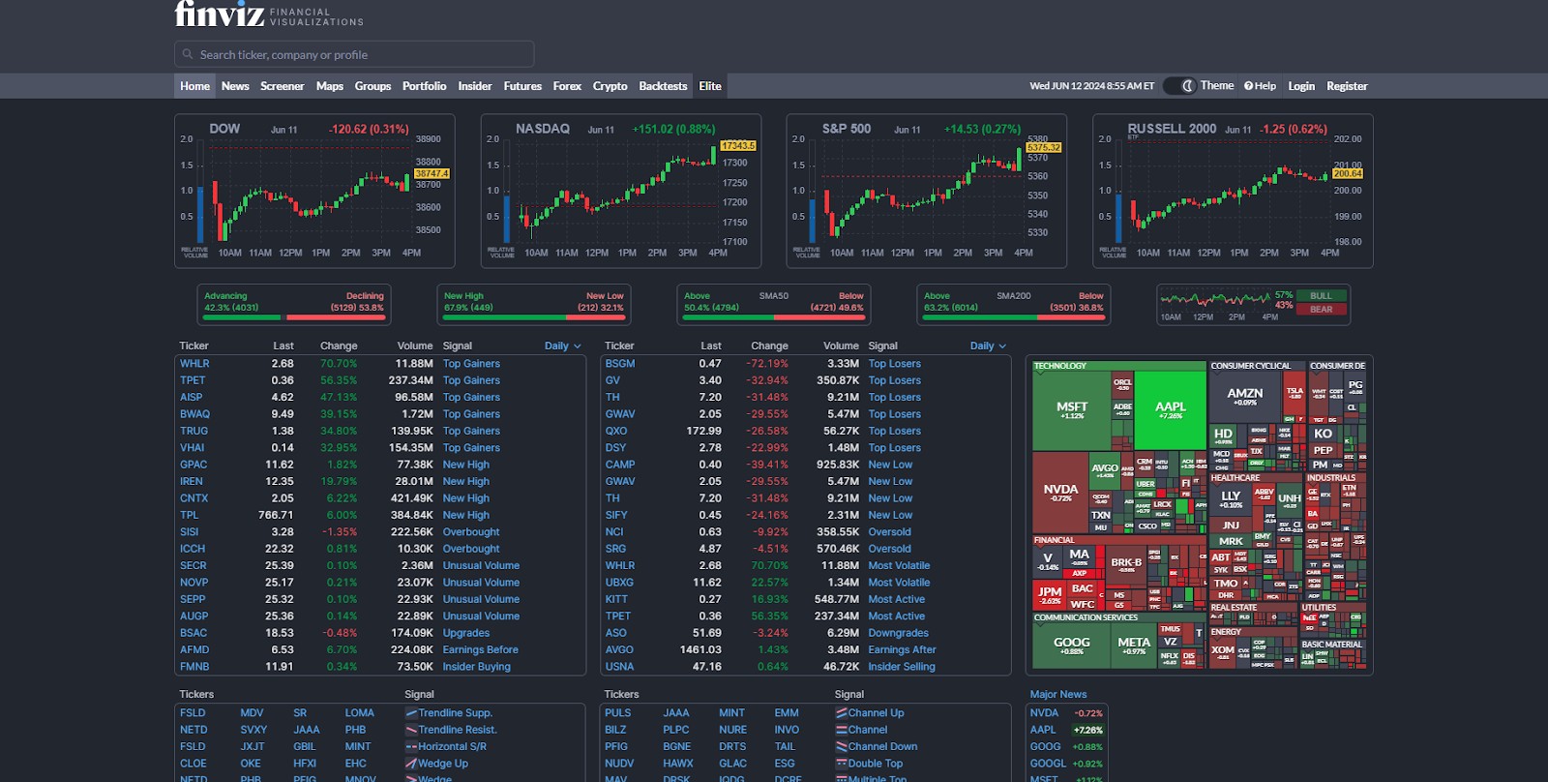Open the Crypto menu
1548x782 pixels.
pos(610,86)
